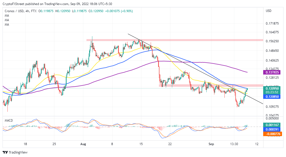
Task: Select the third MA indicator label
Action: tap(6, 25)
